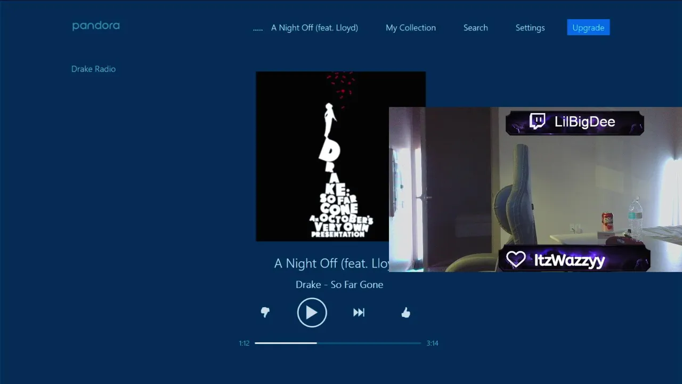Click the Twitch icon in the LilBigDee banner
Screen dimensions: 682x384
tap(538, 122)
